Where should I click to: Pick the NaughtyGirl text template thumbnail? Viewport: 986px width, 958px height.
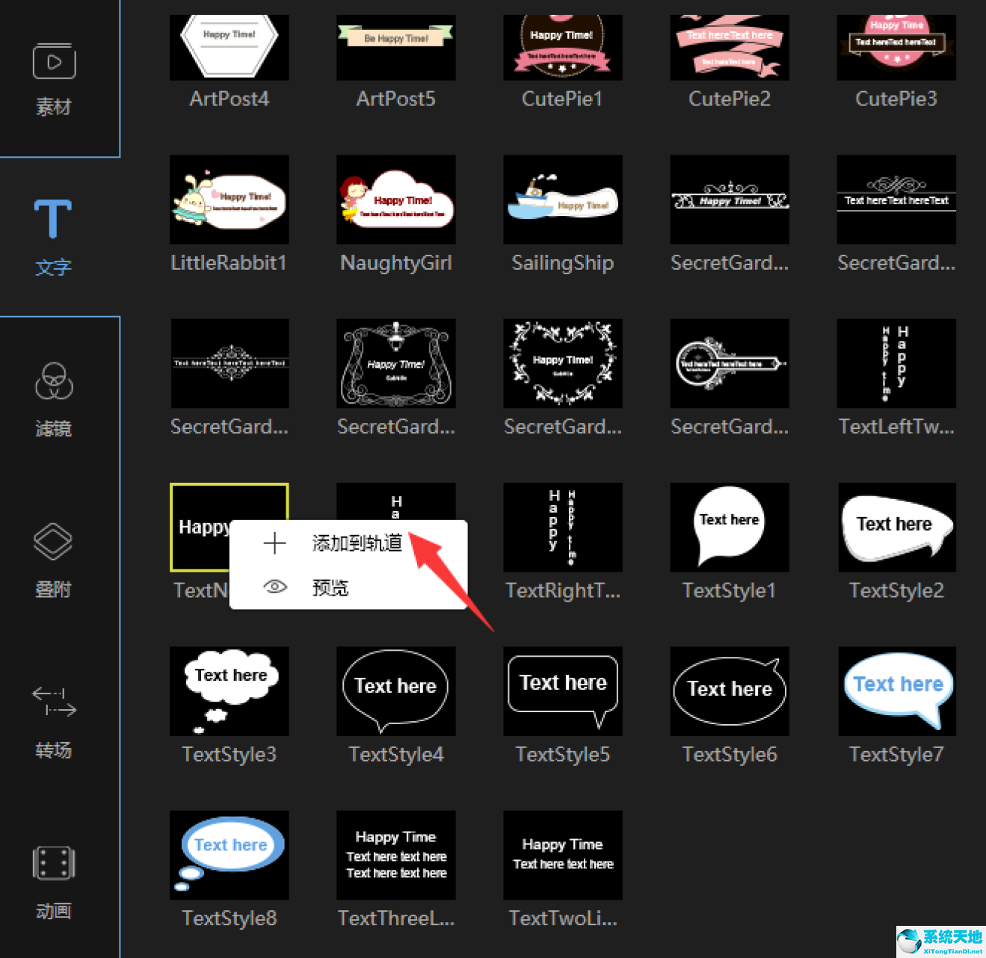click(395, 200)
